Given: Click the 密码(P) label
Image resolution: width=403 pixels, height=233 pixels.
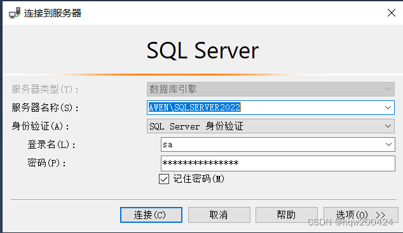Looking at the screenshot, I should click(x=46, y=163).
